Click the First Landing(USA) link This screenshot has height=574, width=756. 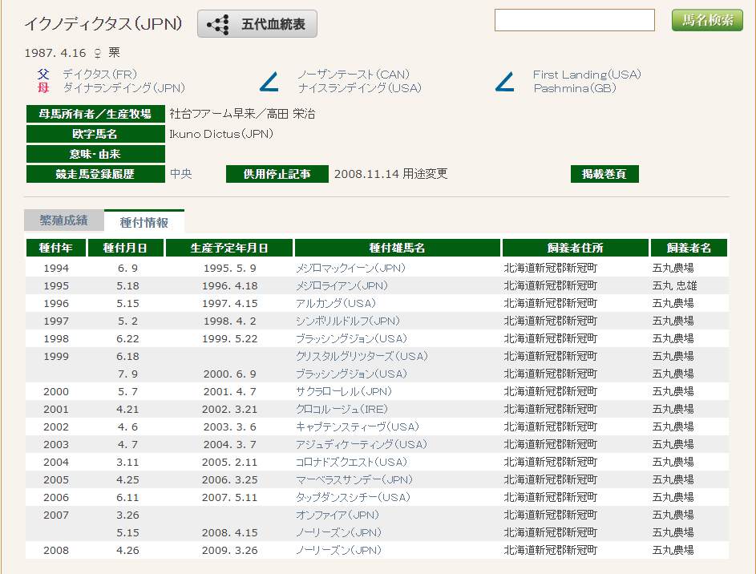tap(587, 75)
